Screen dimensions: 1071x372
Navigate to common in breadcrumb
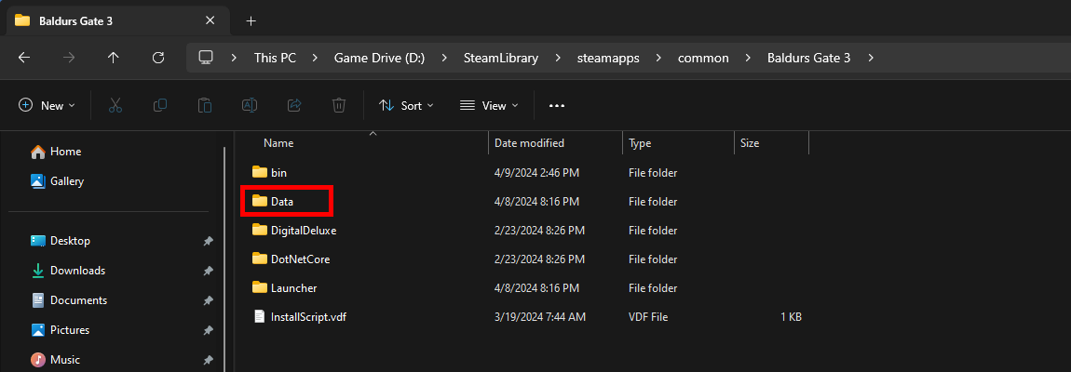pos(703,58)
